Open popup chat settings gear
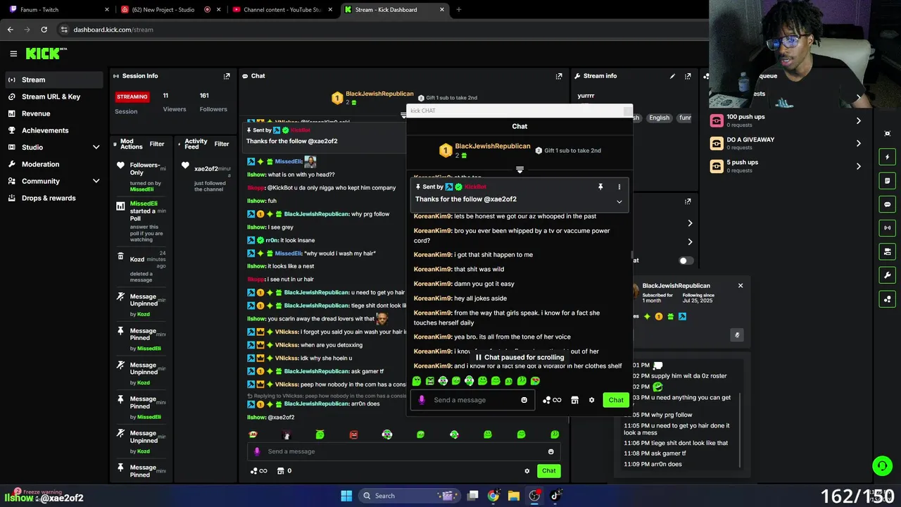901x507 pixels. (591, 400)
